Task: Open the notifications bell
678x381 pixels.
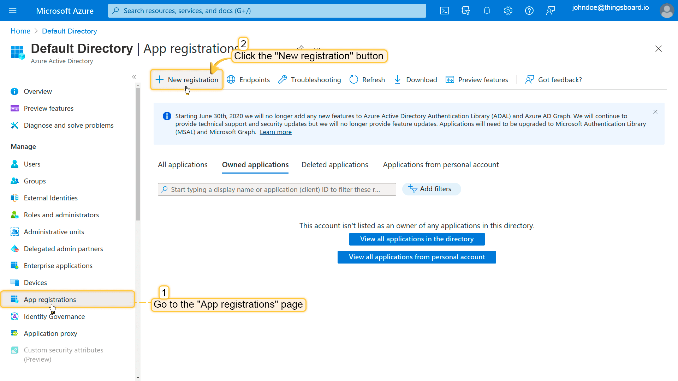Action: tap(487, 11)
